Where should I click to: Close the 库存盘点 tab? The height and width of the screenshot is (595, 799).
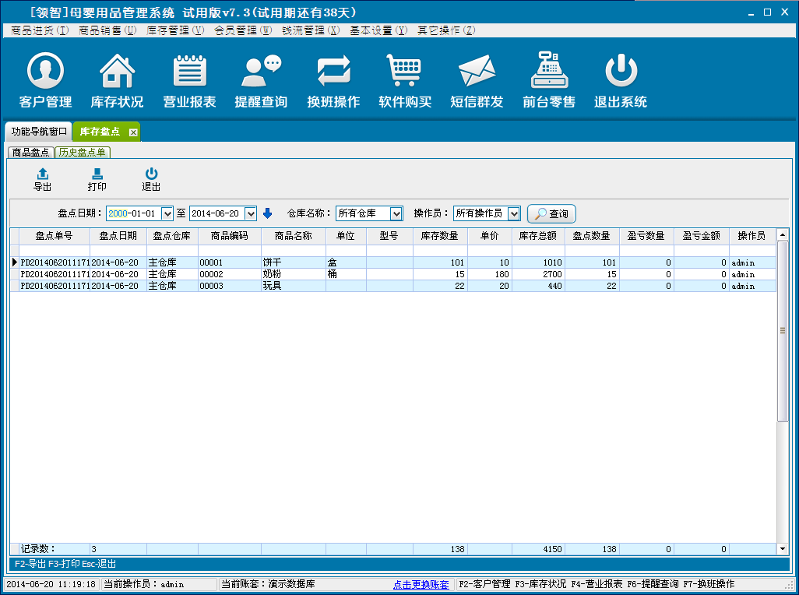(x=133, y=132)
